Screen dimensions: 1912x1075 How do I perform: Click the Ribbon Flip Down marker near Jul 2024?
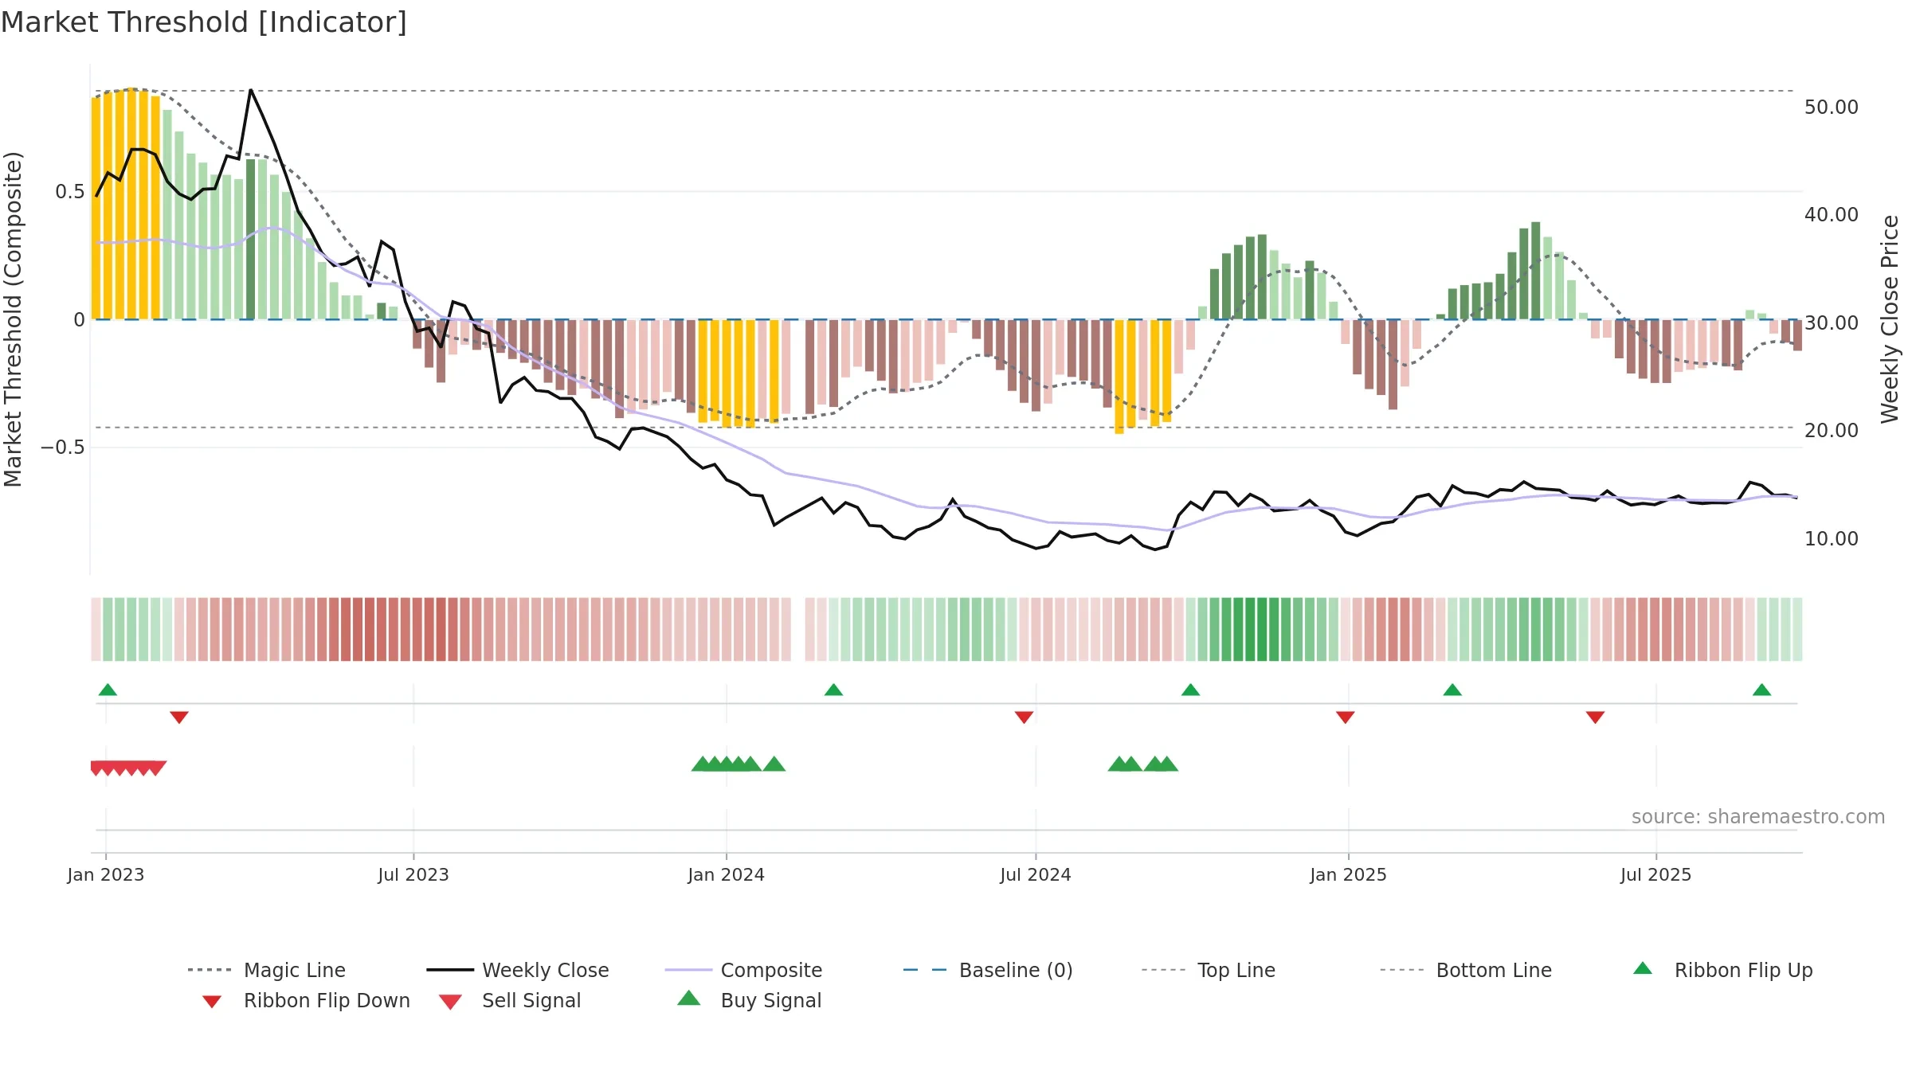1024,717
